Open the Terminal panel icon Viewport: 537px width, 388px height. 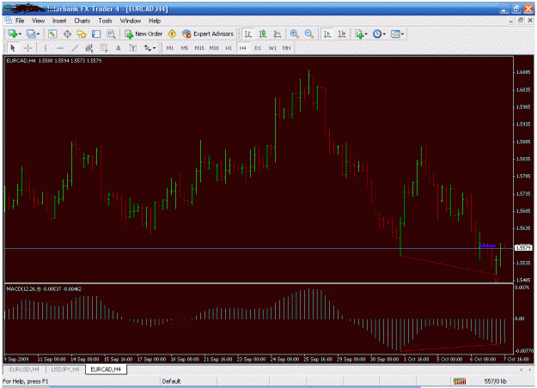(x=96, y=33)
